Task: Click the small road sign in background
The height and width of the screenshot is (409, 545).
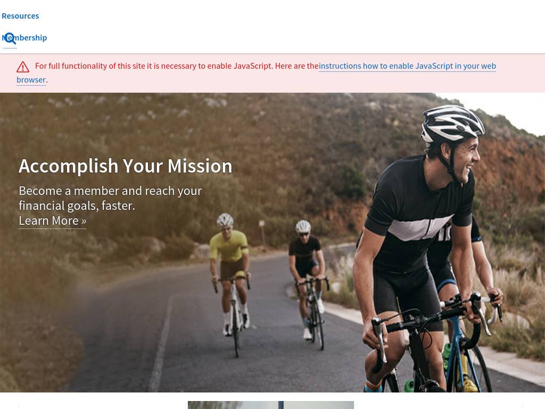Action: click(x=262, y=224)
